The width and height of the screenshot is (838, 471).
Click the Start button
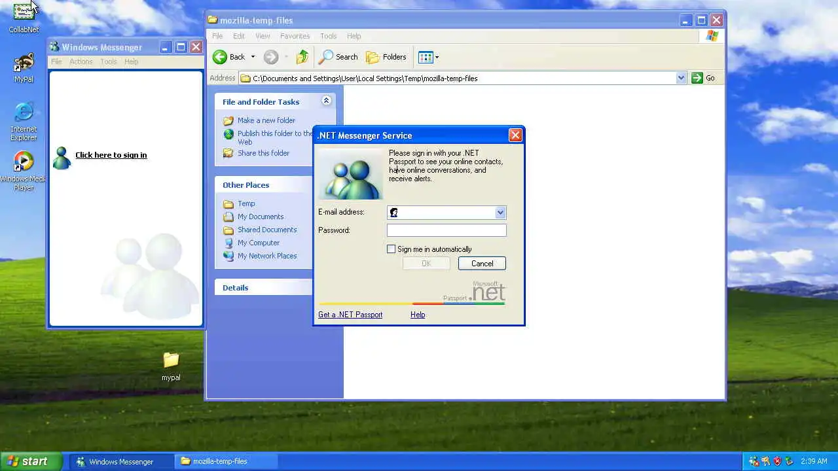point(31,461)
